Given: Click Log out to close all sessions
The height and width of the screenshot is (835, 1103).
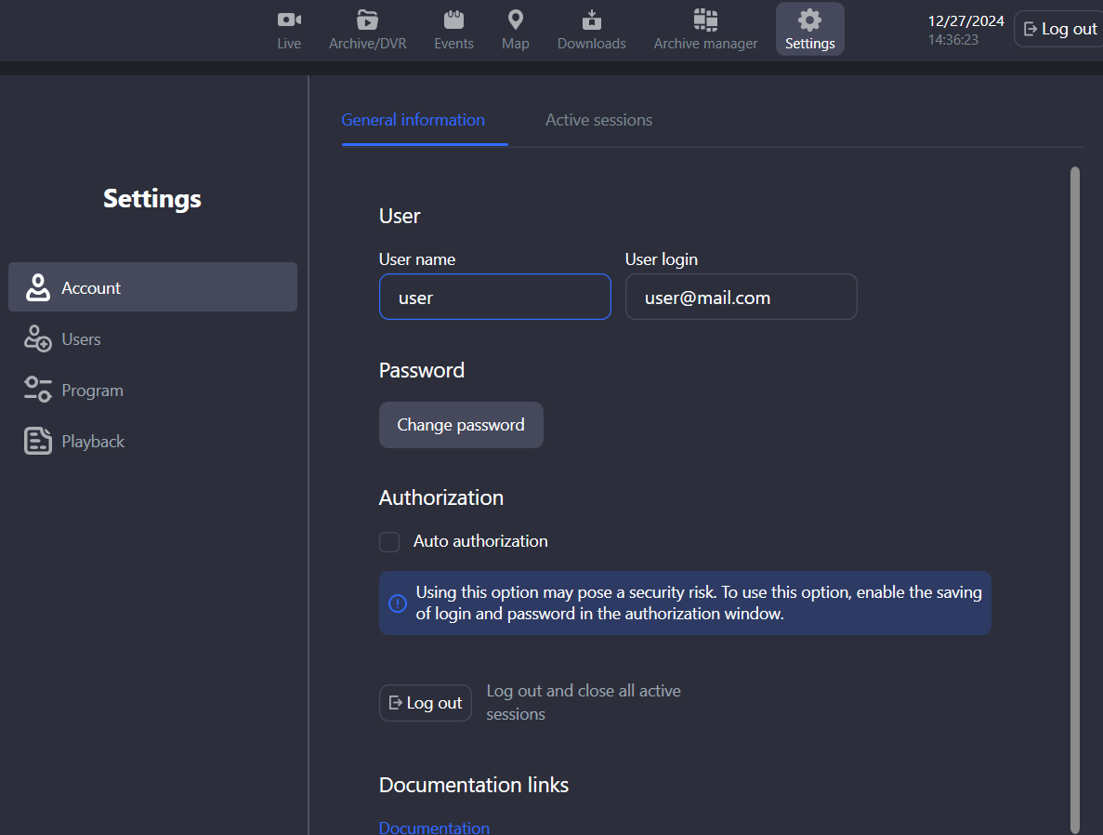Looking at the screenshot, I should (426, 703).
